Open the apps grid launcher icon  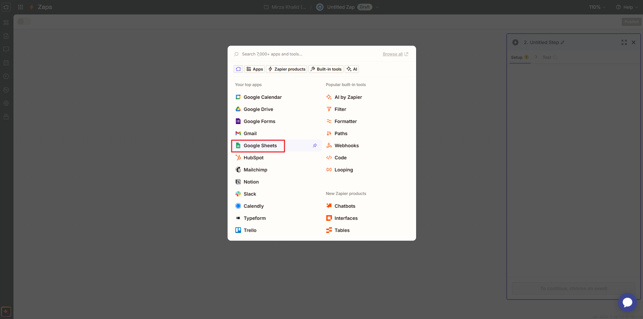(21, 7)
